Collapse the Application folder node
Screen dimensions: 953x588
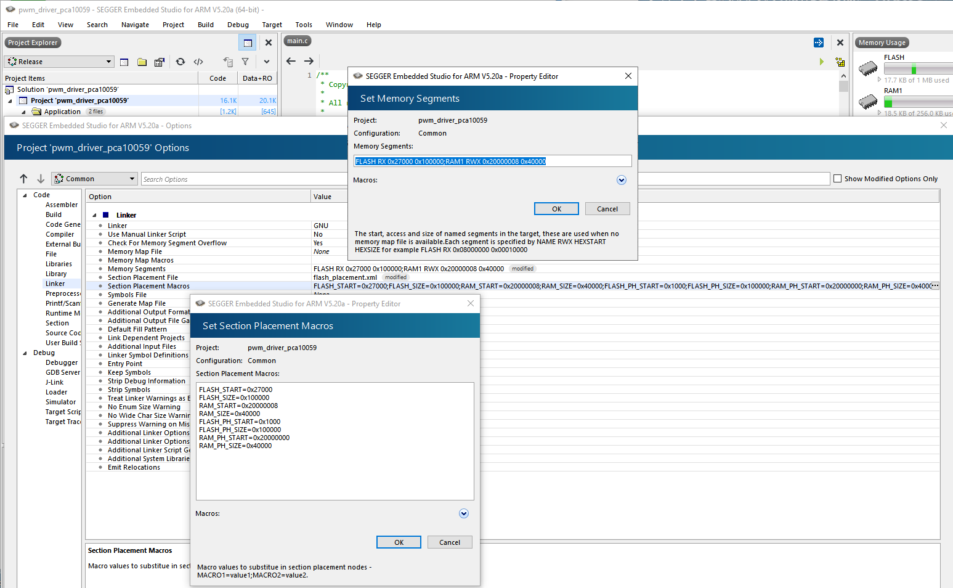tap(23, 112)
